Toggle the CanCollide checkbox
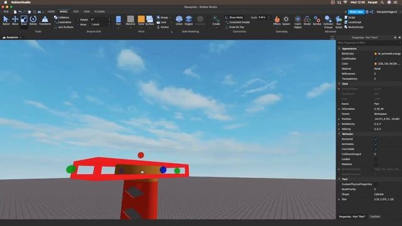This screenshot has width=402, height=226. (376, 149)
